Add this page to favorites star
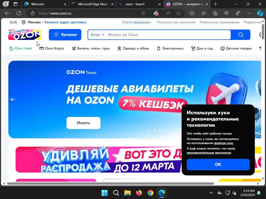Image resolution: width=266 pixels, height=199 pixels. 178,13
